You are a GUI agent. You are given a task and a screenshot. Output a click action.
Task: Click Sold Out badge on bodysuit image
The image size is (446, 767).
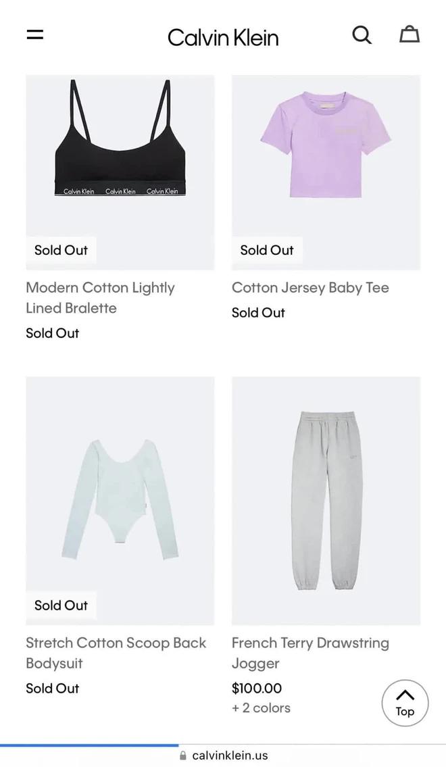click(61, 605)
